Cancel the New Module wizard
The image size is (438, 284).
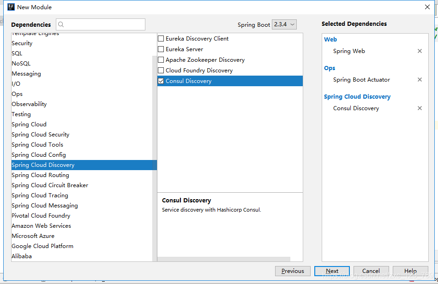click(x=371, y=271)
